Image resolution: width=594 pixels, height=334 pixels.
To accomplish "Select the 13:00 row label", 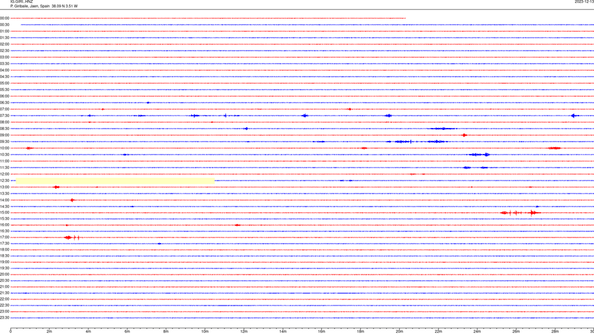I will pos(4,187).
